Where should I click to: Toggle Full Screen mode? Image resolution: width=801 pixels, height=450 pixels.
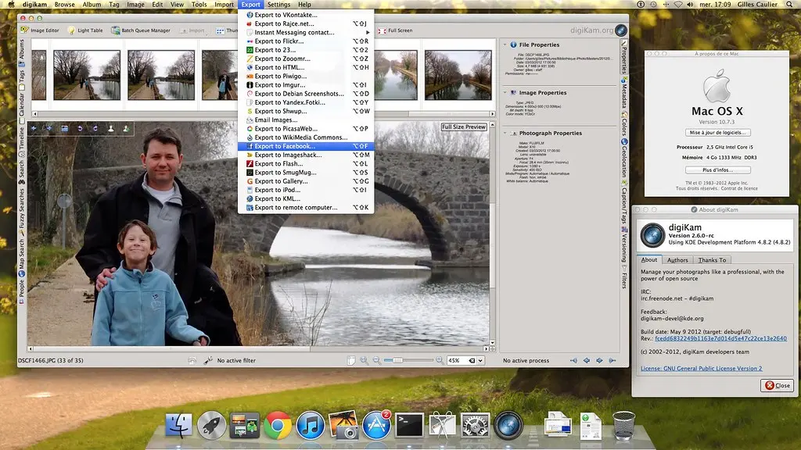(x=399, y=32)
